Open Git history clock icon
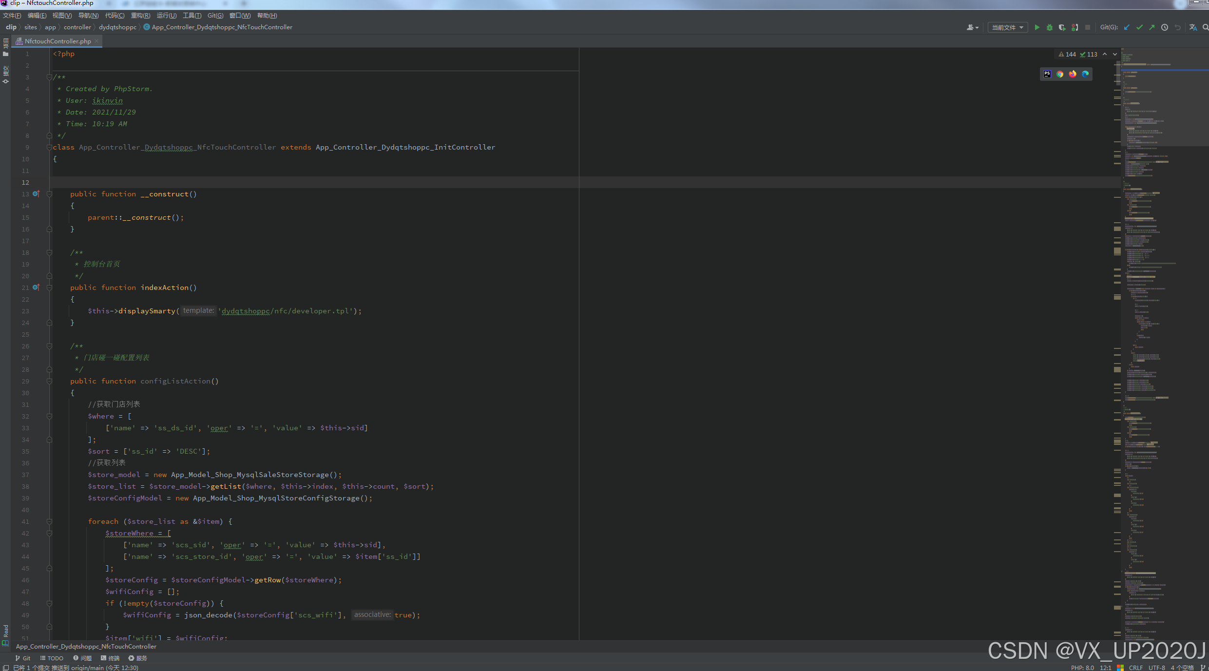This screenshot has width=1209, height=671. [1165, 27]
